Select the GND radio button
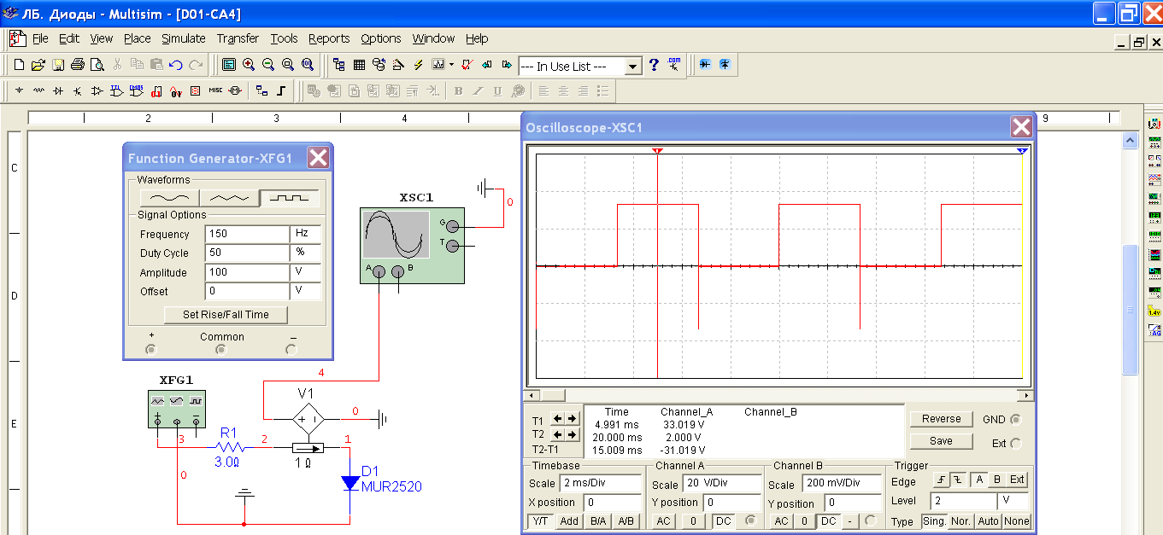This screenshot has width=1163, height=535. [1015, 420]
